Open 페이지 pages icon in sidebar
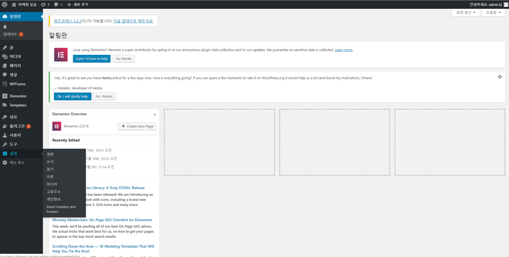The height and width of the screenshot is (257, 509). click(5, 66)
